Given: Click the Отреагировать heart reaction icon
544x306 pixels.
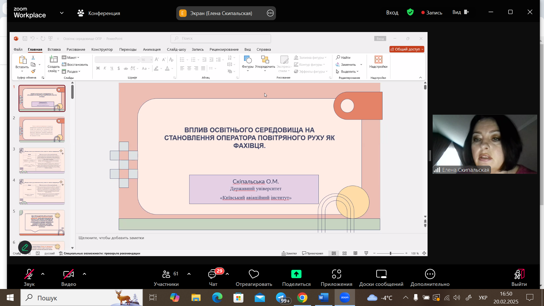Looking at the screenshot, I should pyautogui.click(x=254, y=274).
